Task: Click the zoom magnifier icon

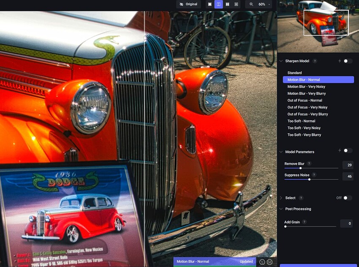Action: [251, 4]
